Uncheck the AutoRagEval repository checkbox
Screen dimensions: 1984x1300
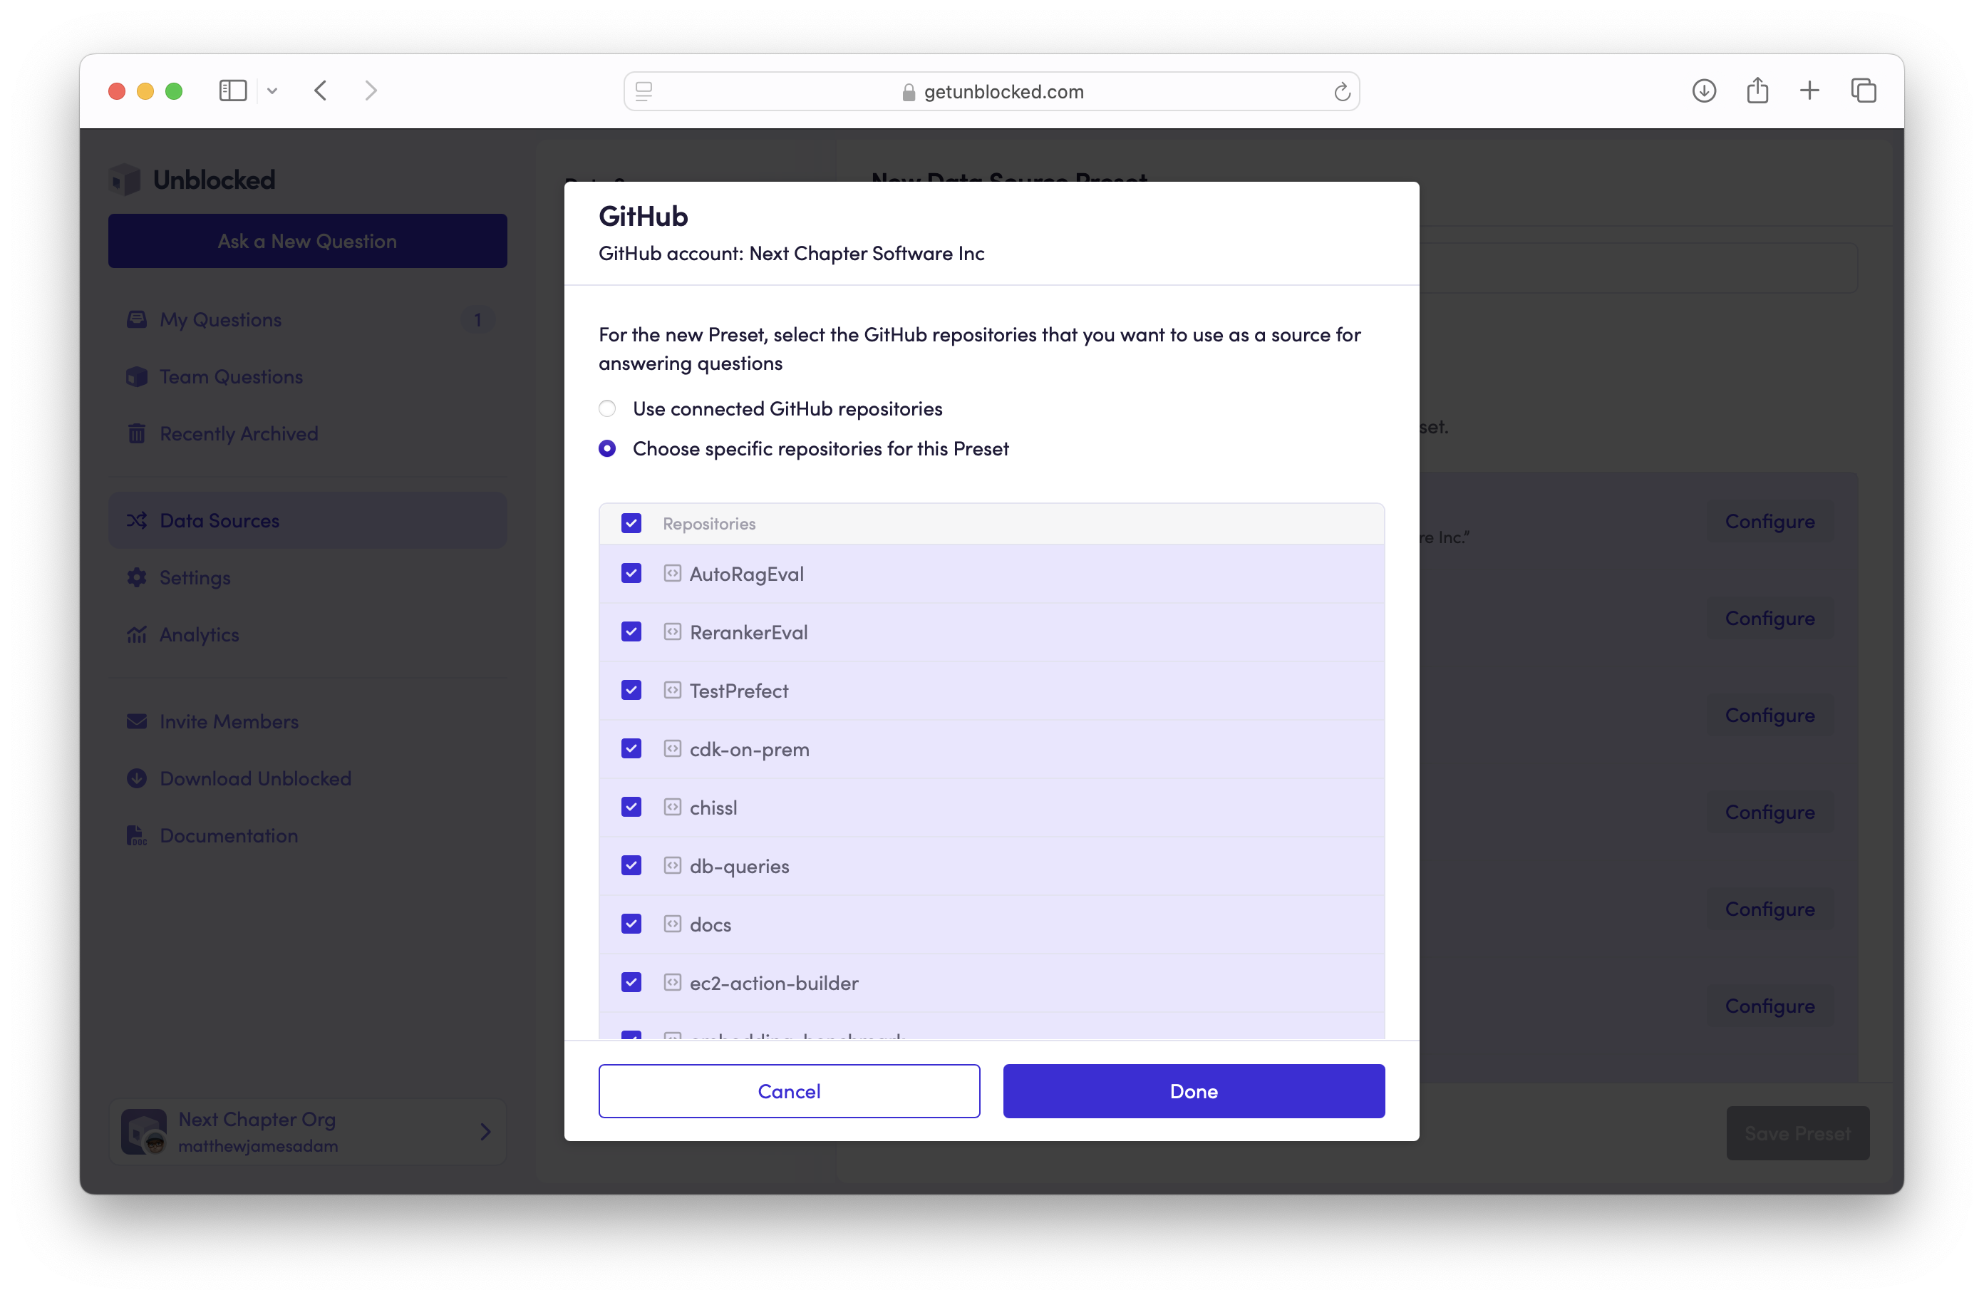coord(631,574)
